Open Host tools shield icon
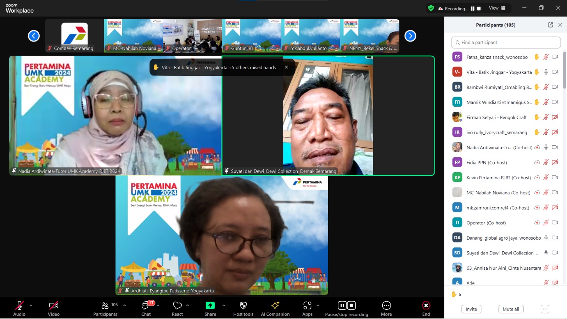567x319 pixels. (x=243, y=308)
